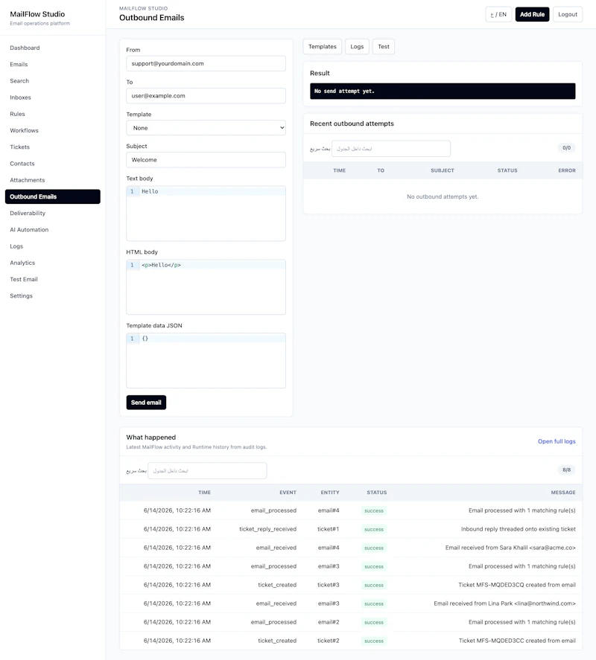This screenshot has width=596, height=660.
Task: Switch to the Logs tab button
Action: coord(357,47)
